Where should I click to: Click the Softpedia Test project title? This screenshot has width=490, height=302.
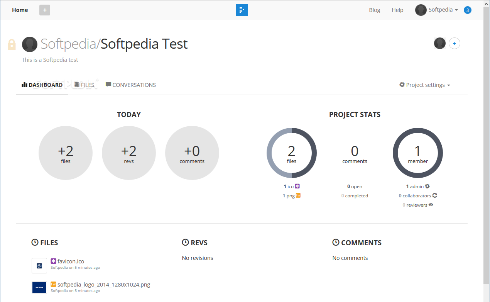pyautogui.click(x=144, y=44)
